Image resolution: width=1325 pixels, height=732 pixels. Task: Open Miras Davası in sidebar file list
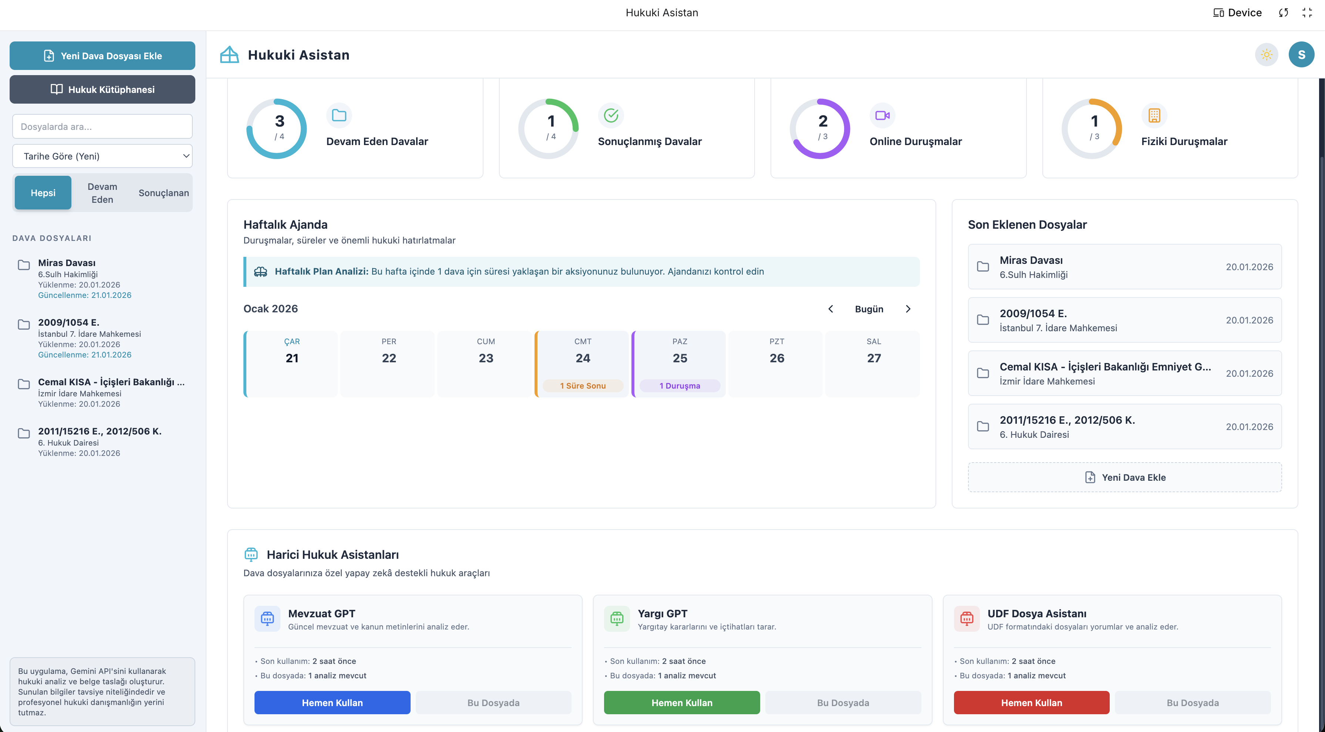pyautogui.click(x=67, y=263)
